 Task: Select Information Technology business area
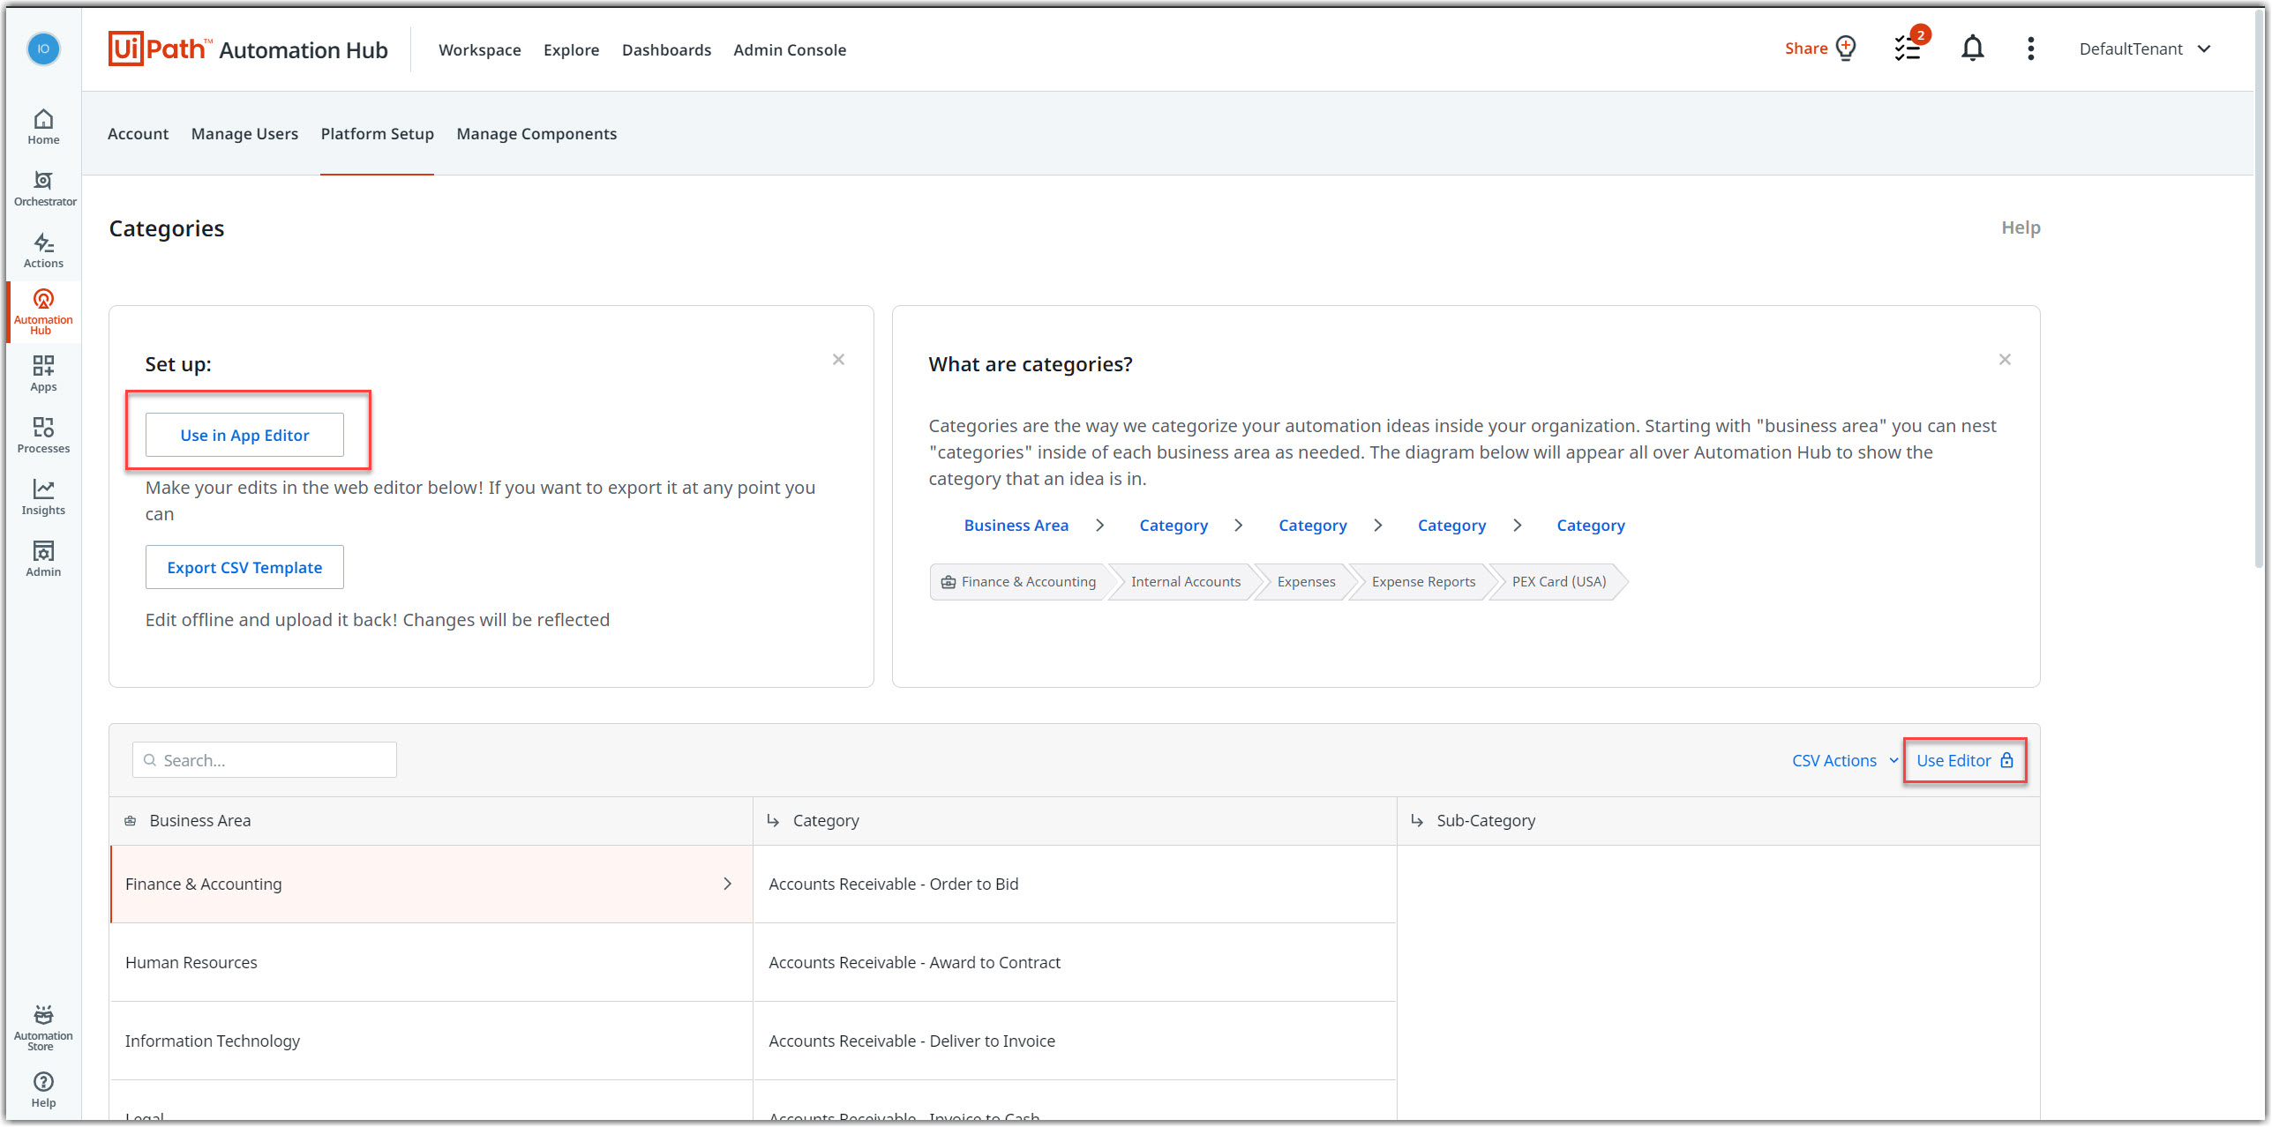point(431,1041)
